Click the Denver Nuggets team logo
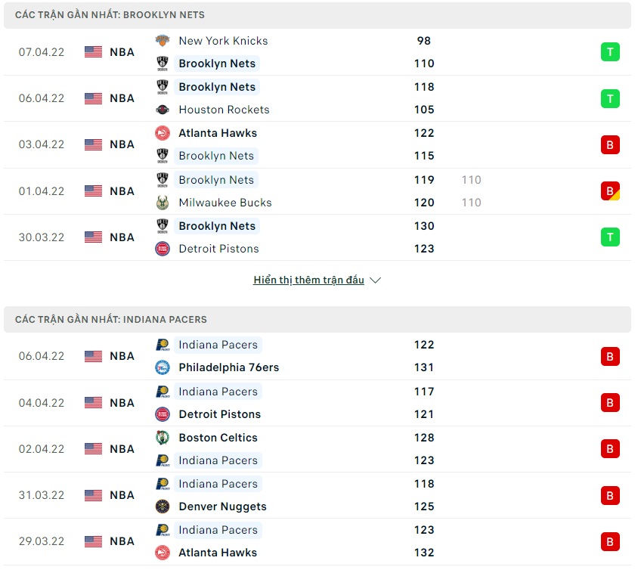Image resolution: width=638 pixels, height=570 pixels. click(x=163, y=506)
